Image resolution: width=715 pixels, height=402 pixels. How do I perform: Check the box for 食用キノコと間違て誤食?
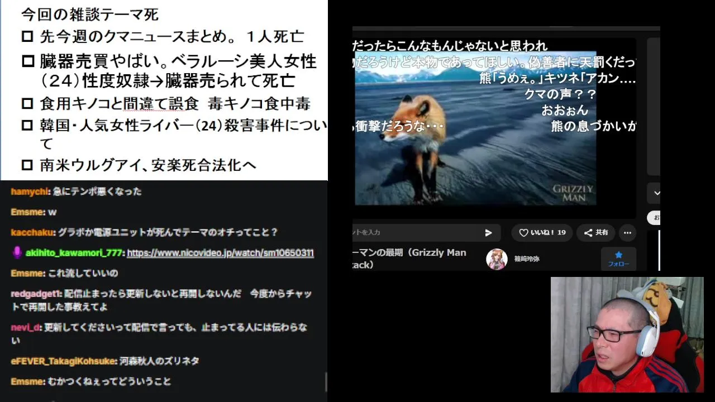coord(28,104)
